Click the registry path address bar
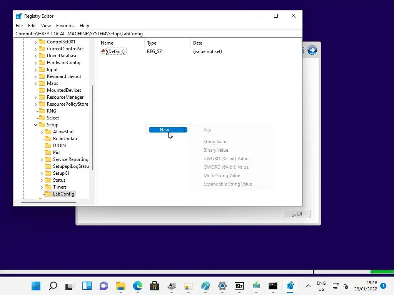The image size is (394, 295). (158, 34)
